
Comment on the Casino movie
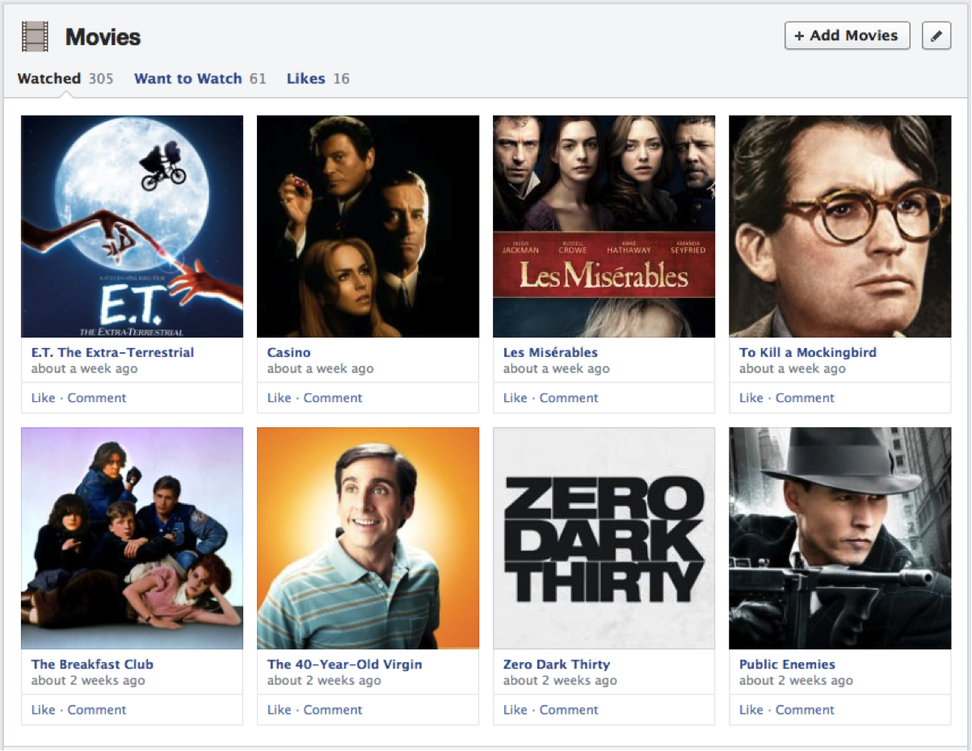pyautogui.click(x=333, y=397)
